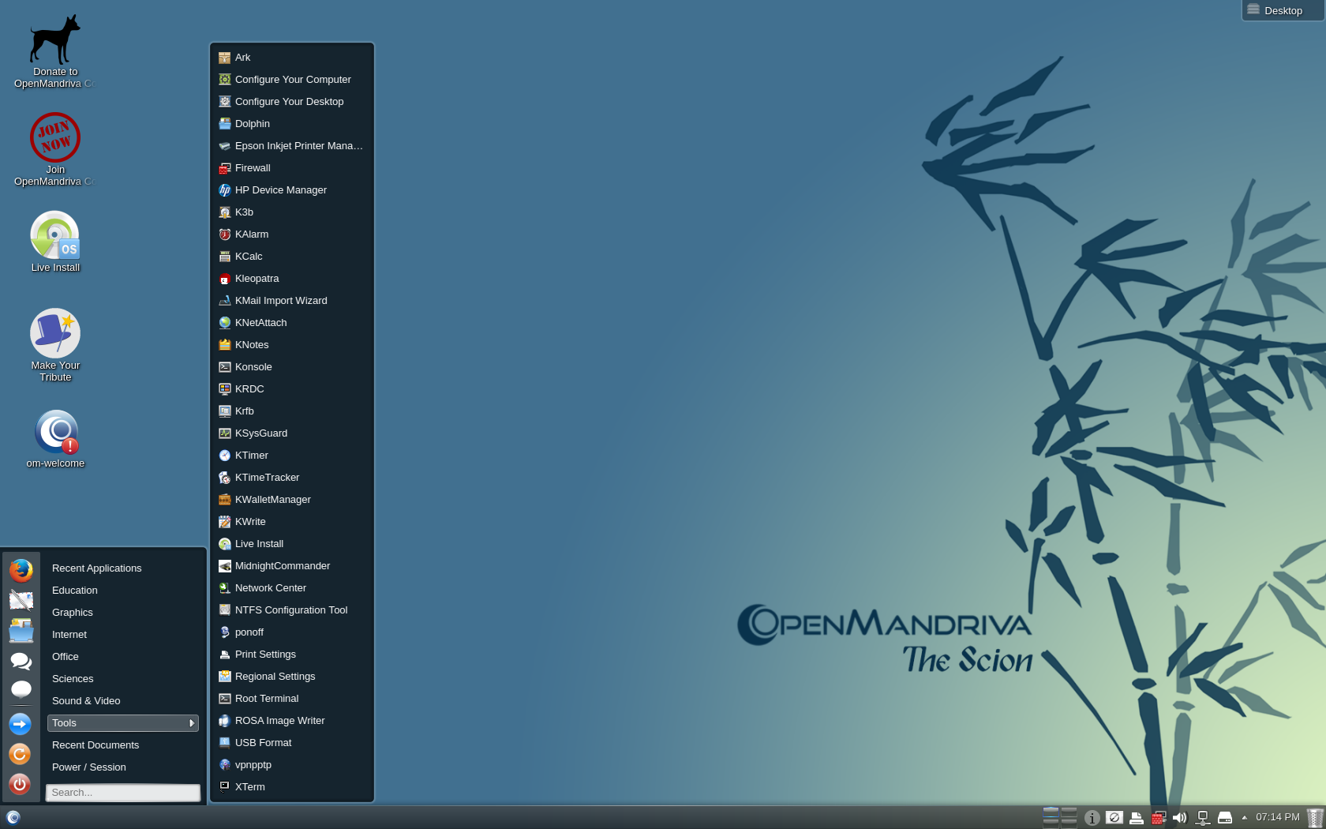
Task: Launch K3b disc burner
Action: pyautogui.click(x=292, y=212)
